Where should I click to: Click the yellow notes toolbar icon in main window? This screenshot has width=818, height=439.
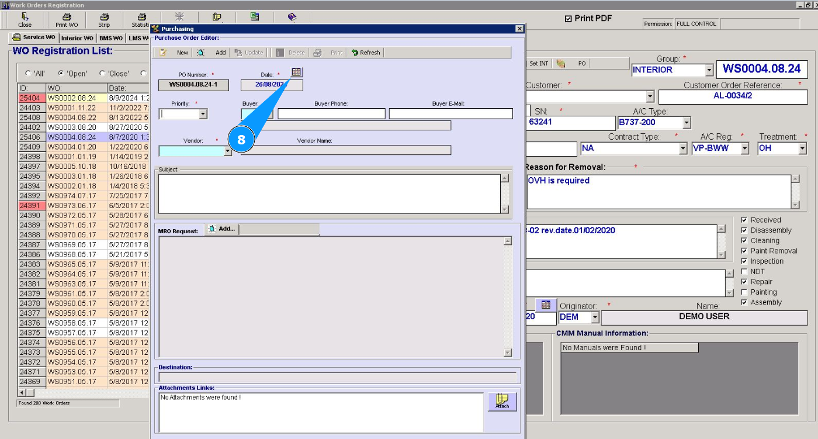(217, 16)
